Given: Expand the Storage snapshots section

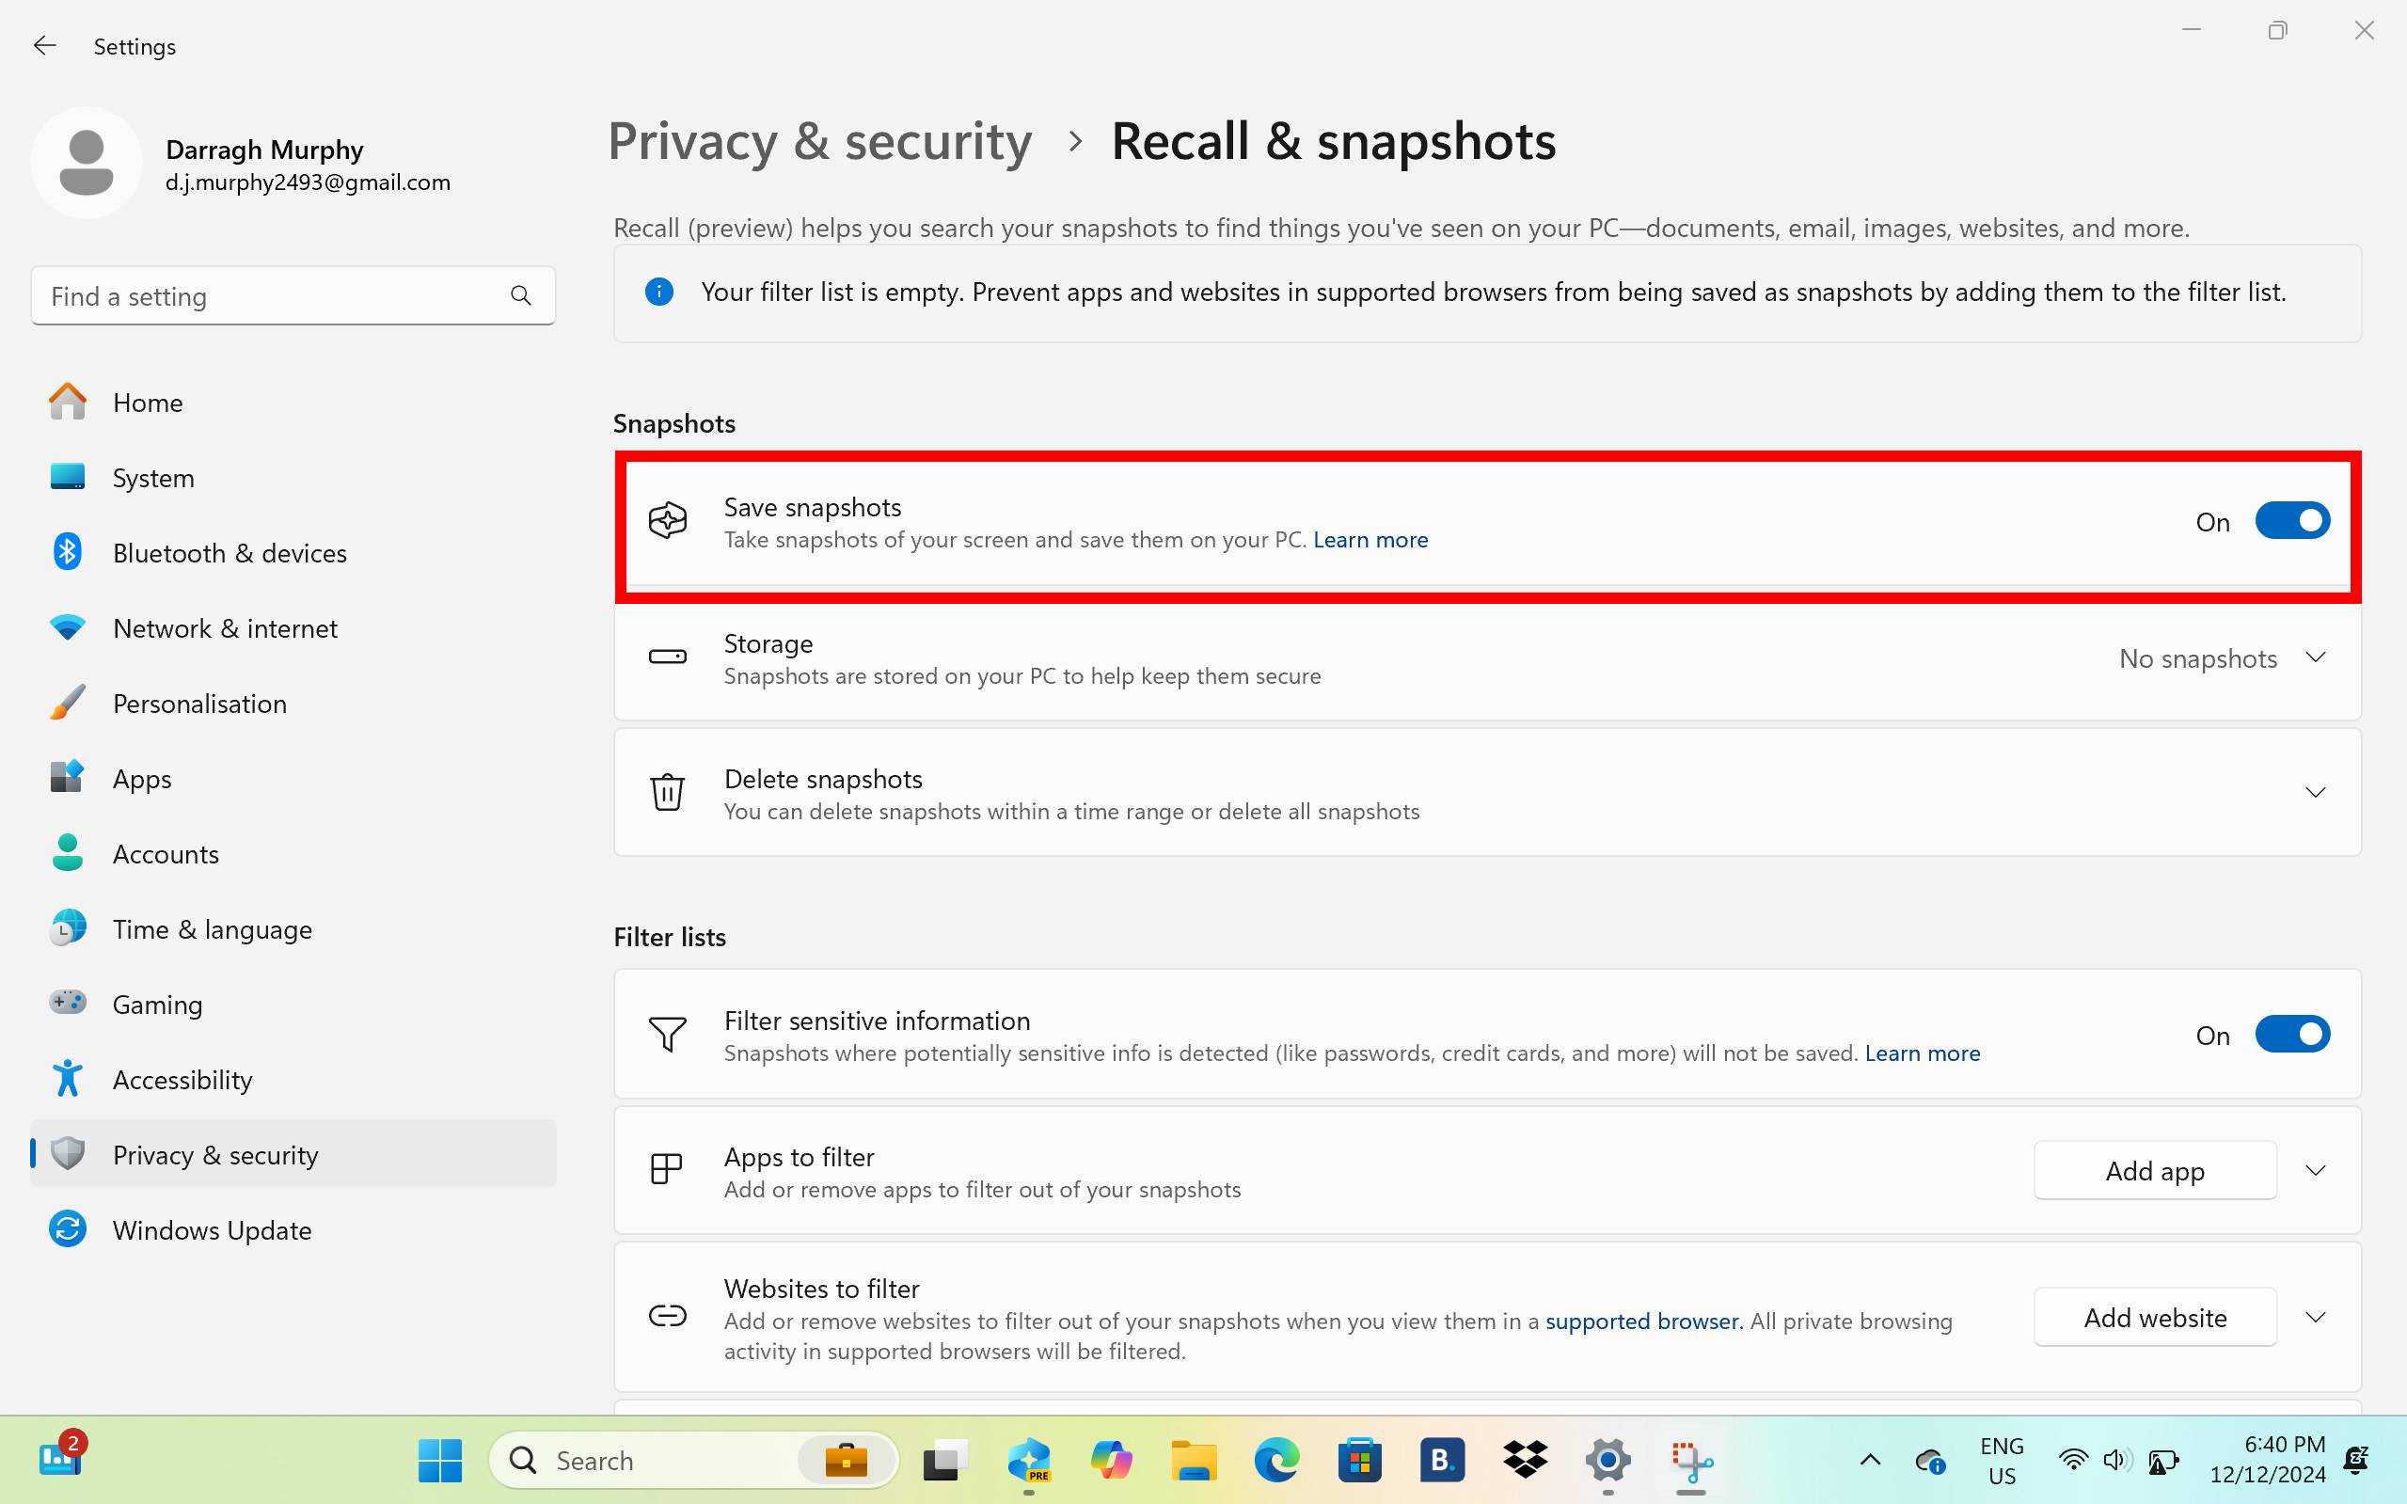Looking at the screenshot, I should point(2316,657).
